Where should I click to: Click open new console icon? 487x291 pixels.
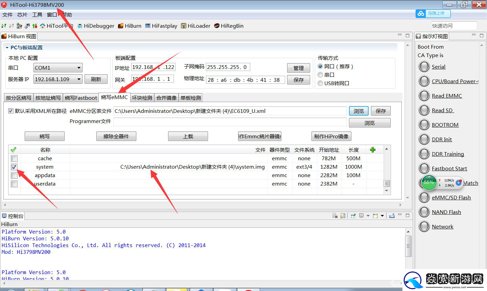[x=375, y=216]
